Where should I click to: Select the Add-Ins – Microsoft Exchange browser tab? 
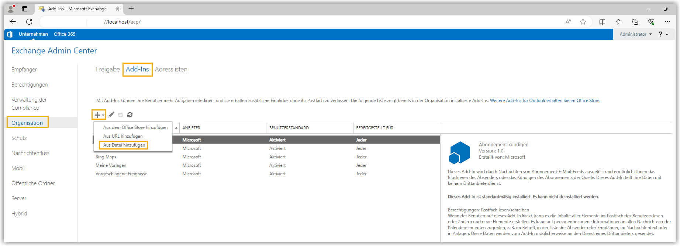[79, 9]
